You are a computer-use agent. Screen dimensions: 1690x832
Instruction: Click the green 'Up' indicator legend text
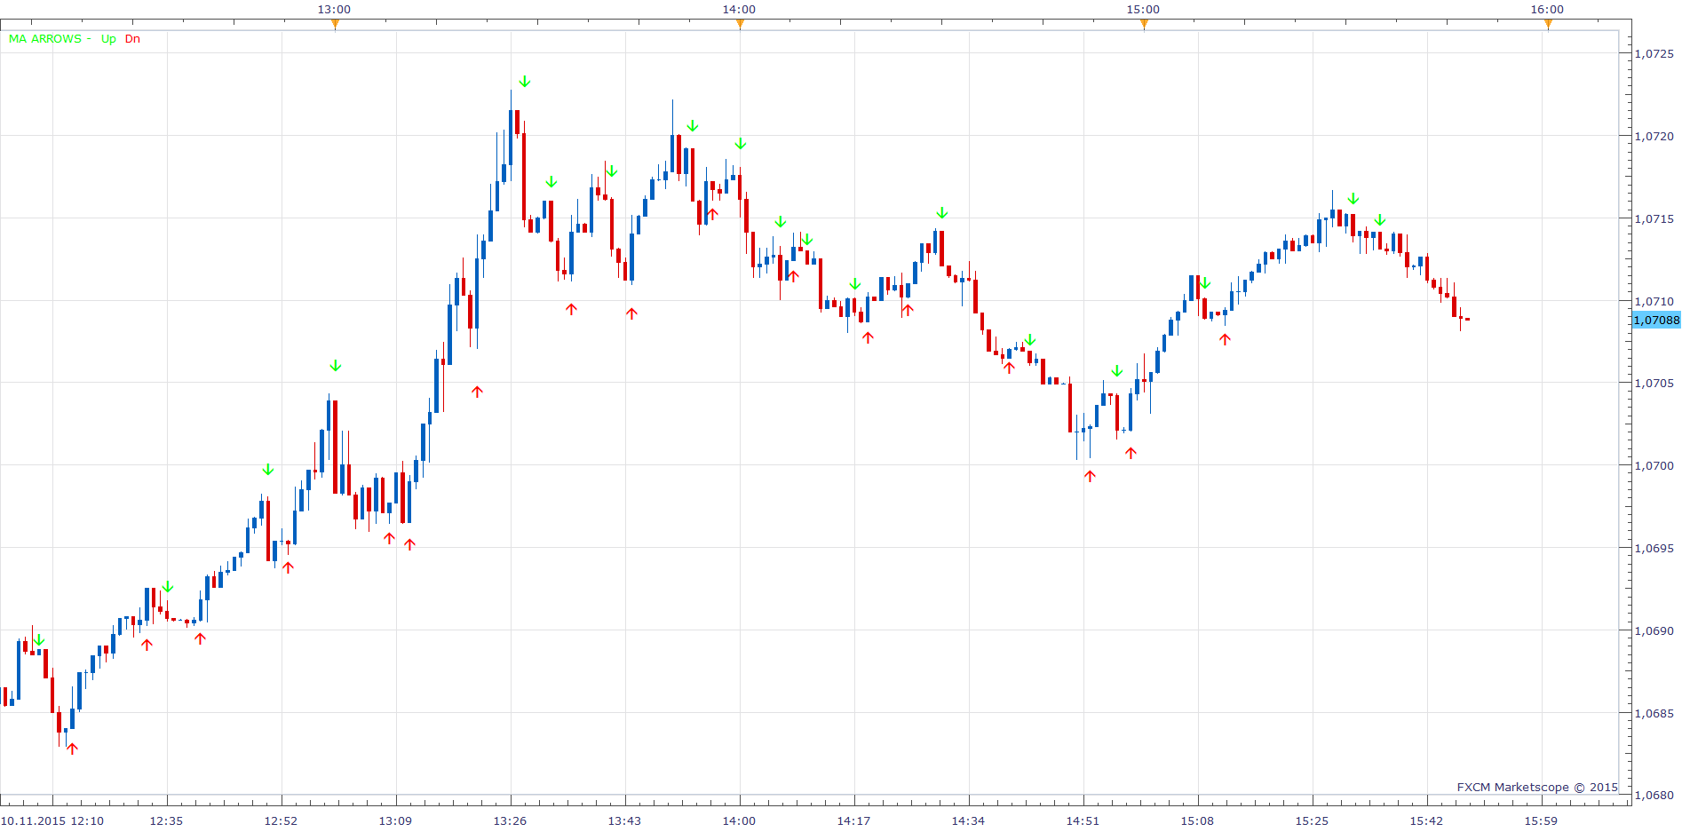108,39
